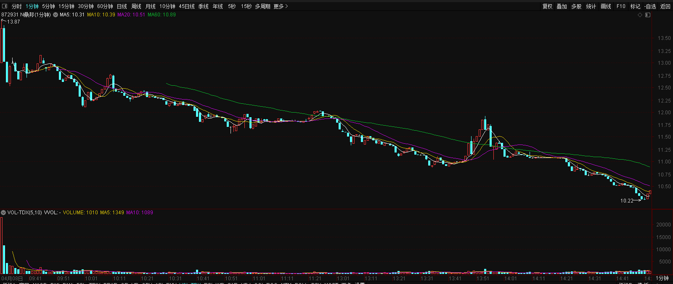Open the 30分钟 period chart
This screenshot has width=673, height=284.
point(86,6)
